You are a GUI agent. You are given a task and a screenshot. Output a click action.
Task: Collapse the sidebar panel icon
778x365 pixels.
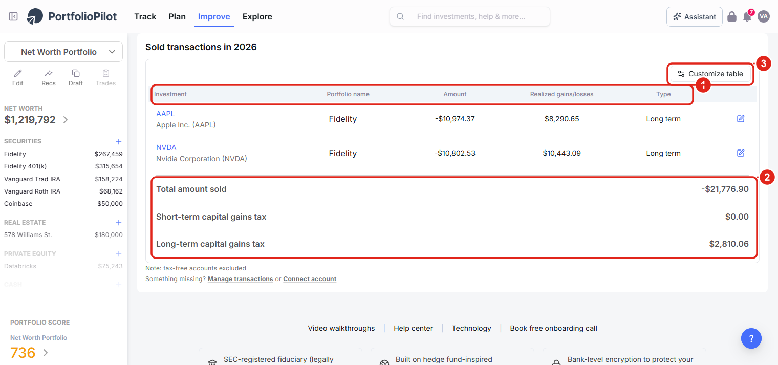(x=14, y=16)
